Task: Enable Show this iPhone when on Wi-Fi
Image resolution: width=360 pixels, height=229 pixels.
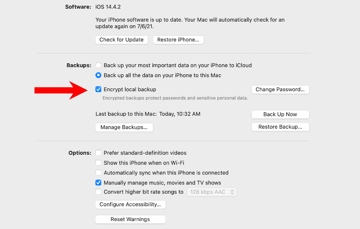Action: (98, 163)
